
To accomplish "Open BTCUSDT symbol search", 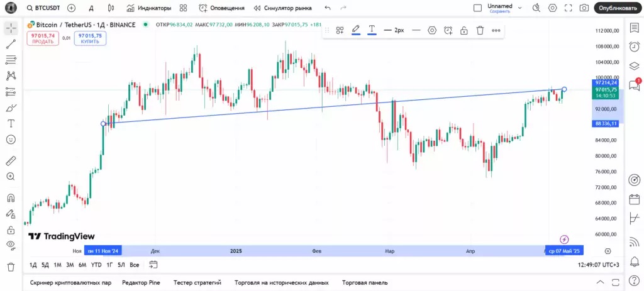I will point(43,8).
